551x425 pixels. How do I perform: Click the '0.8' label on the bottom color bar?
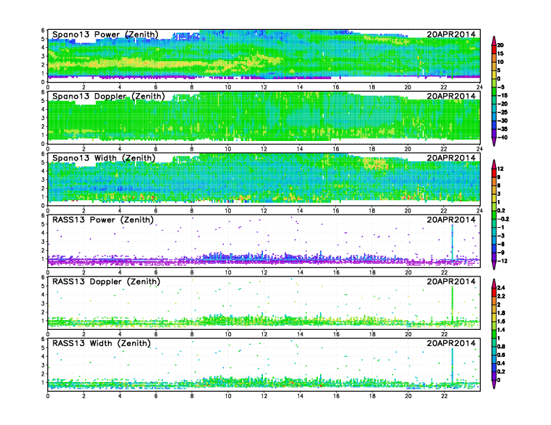tap(502, 347)
